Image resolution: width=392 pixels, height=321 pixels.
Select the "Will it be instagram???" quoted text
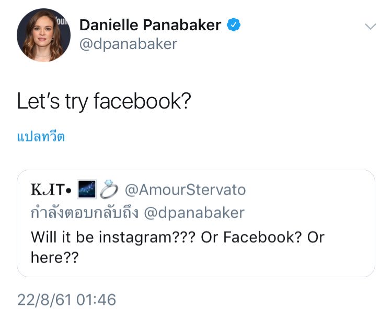(113, 237)
